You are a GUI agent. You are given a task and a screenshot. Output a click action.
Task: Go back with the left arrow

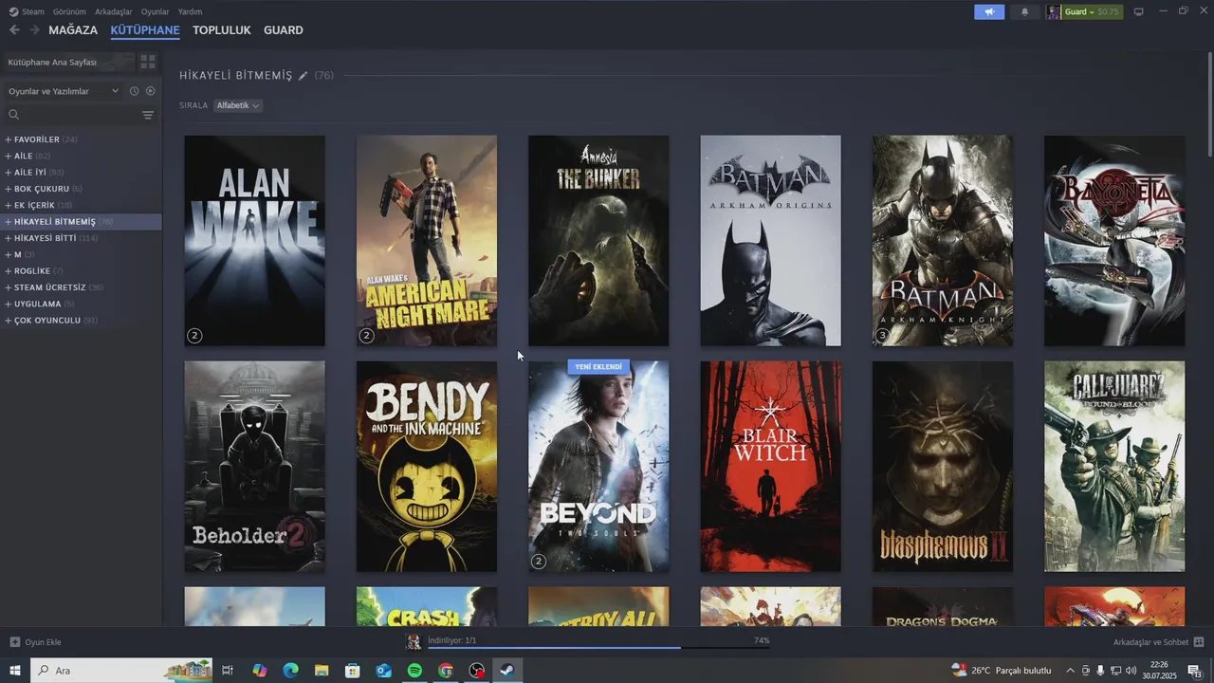tap(14, 30)
